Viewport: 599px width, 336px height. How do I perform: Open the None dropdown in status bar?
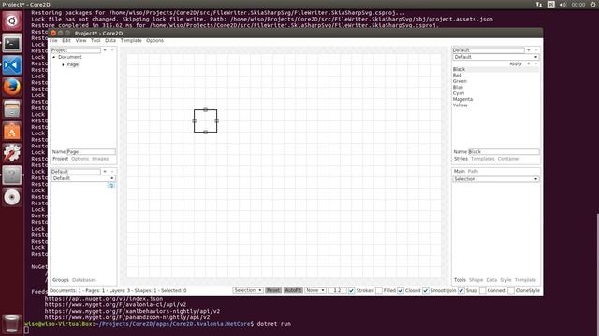(x=315, y=290)
